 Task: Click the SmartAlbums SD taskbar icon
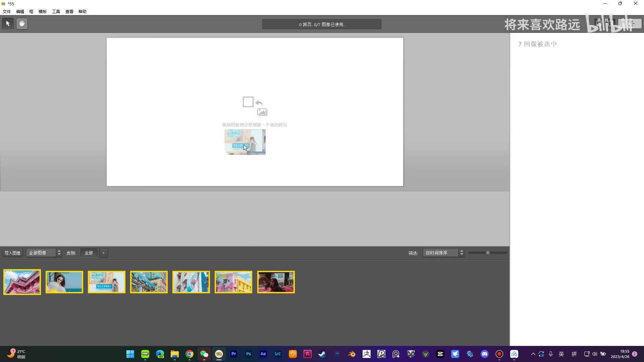click(x=219, y=354)
